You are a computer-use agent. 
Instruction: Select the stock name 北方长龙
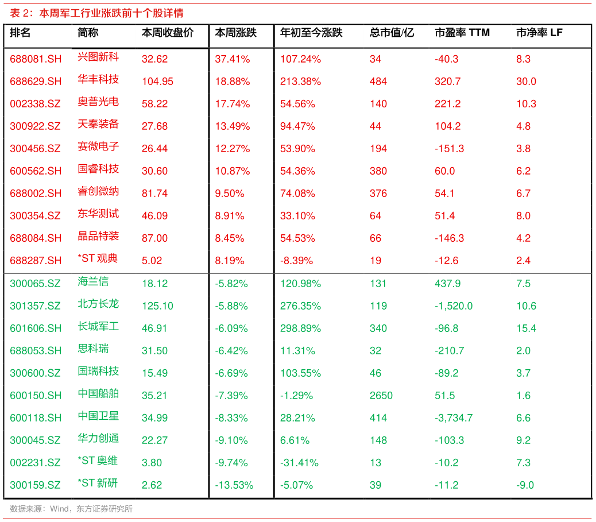point(98,304)
